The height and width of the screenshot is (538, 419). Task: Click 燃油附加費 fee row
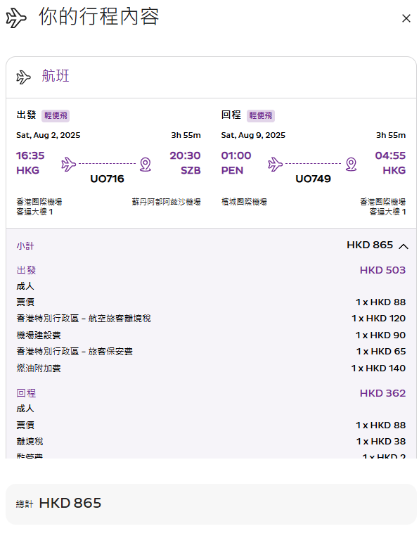point(211,368)
